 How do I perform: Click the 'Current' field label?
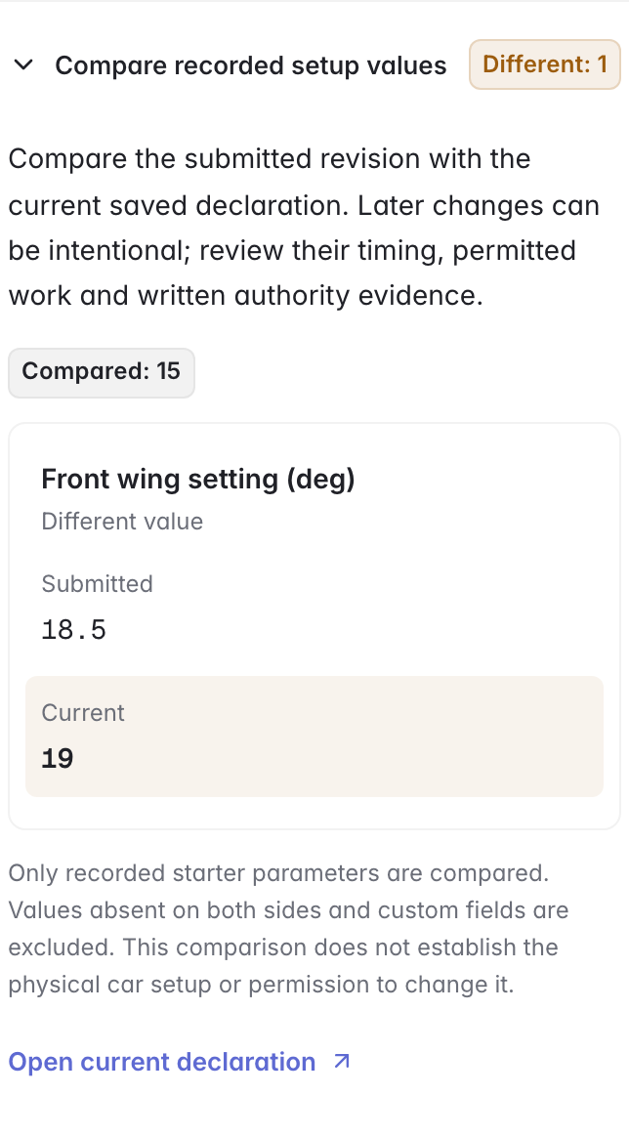coord(83,713)
